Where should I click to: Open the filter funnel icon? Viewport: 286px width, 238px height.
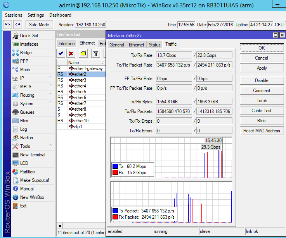point(96,53)
